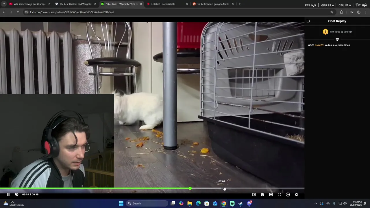Switch to 'The best ChatBot and Widgets' tab
Viewport: 370px width, 208px height.
[75, 4]
